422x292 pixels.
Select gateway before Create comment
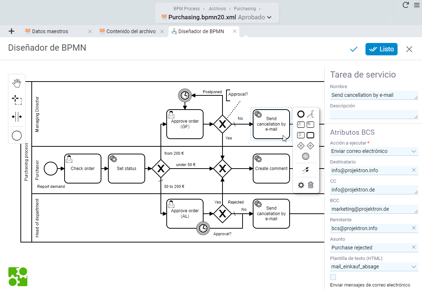tap(222, 169)
